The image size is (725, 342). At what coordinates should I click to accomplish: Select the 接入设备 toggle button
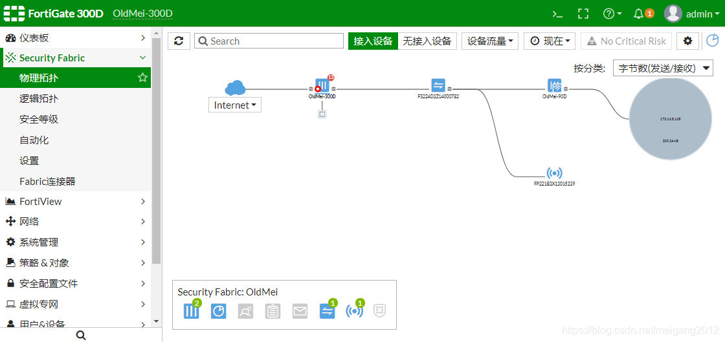[x=373, y=41]
